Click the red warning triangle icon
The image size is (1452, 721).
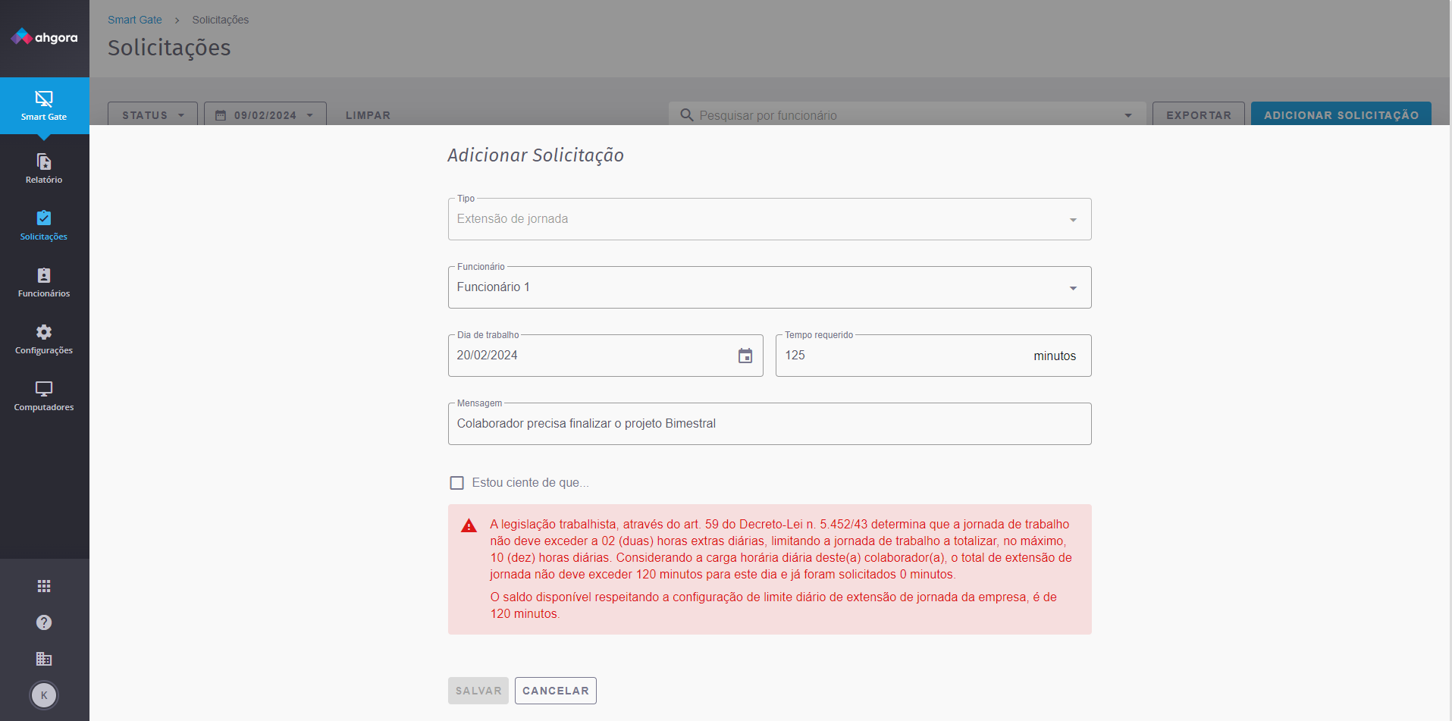469,525
